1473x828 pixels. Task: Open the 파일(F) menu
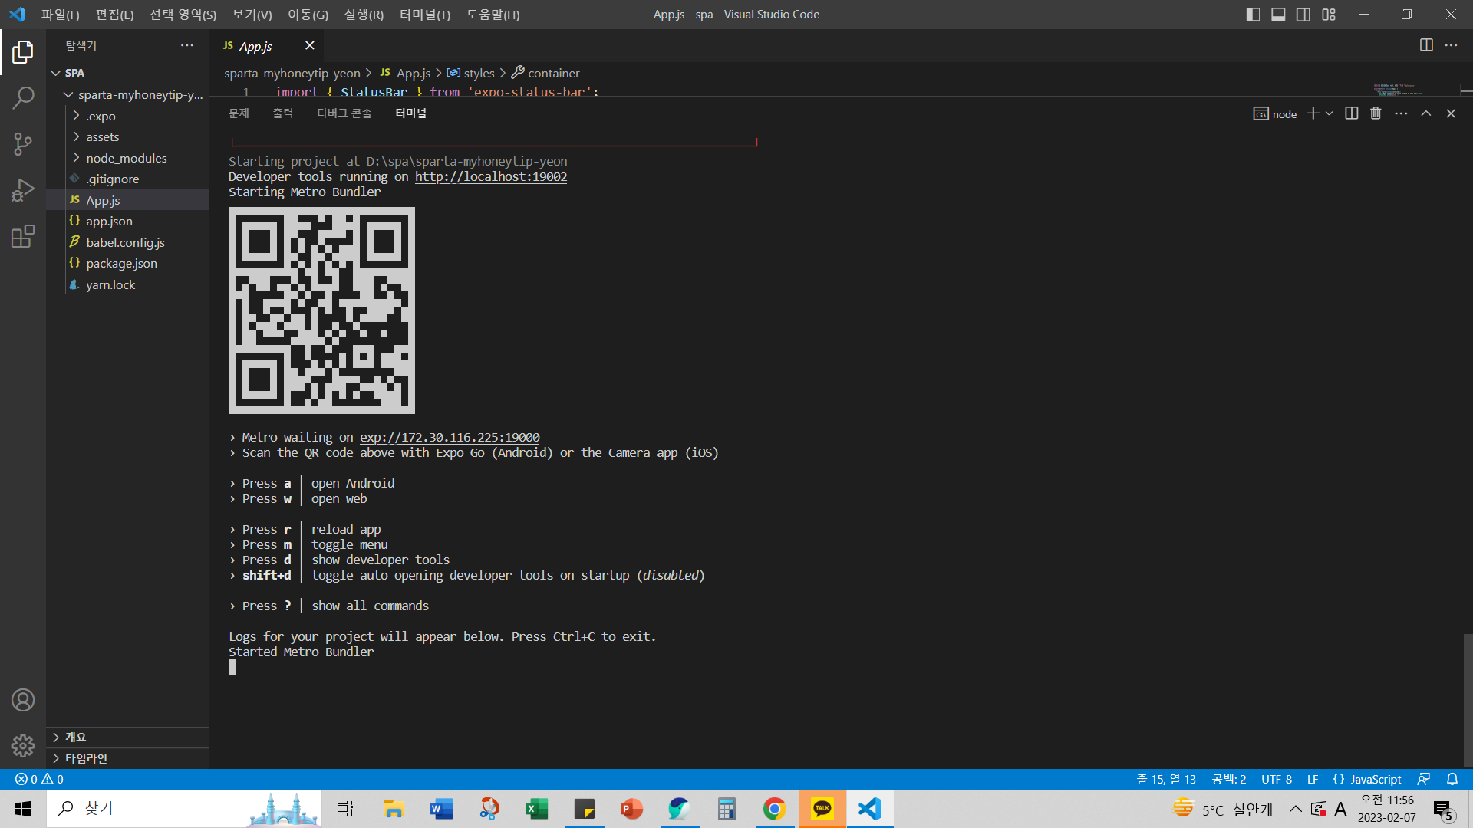60,15
